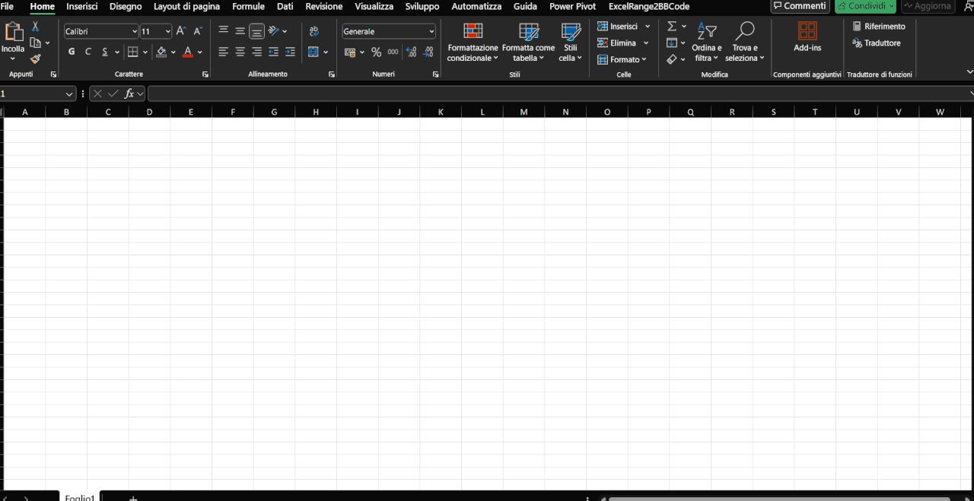Image resolution: width=974 pixels, height=501 pixels.
Task: Click the insert function fx button
Action: click(129, 94)
